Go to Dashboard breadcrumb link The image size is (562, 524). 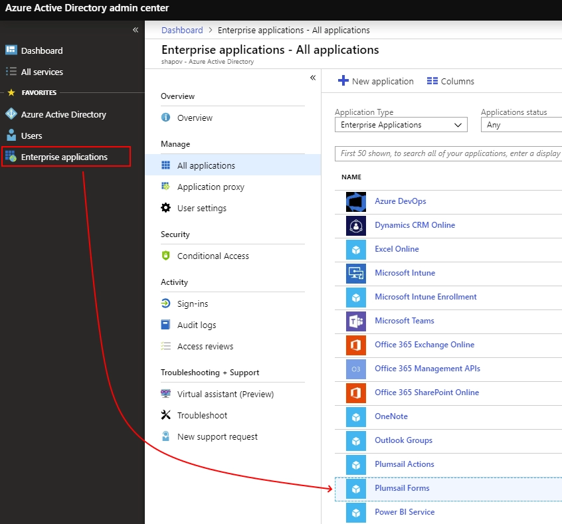click(182, 30)
